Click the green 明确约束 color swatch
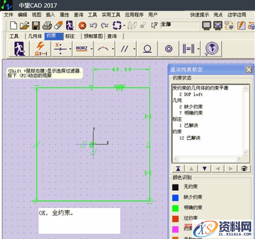Viewport: 255px width, 239px height. click(x=175, y=208)
